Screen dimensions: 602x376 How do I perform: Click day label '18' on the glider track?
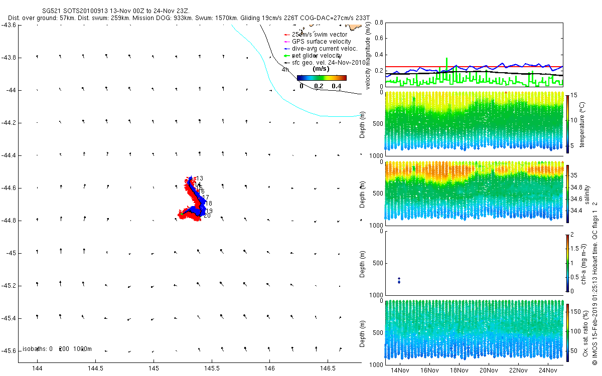point(209,203)
